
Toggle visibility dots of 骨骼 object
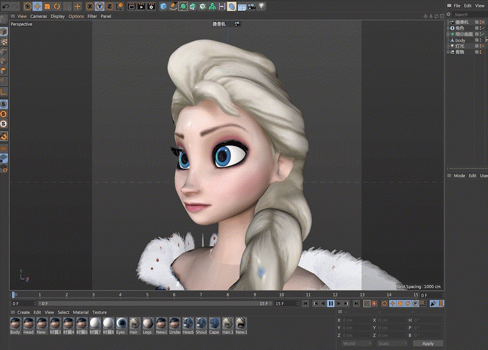(481, 52)
